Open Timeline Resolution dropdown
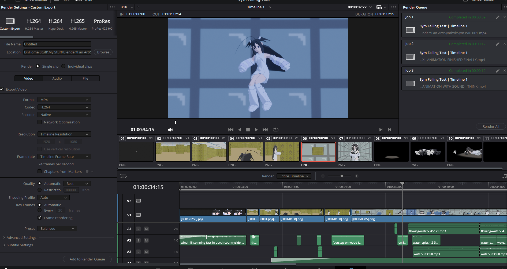The height and width of the screenshot is (269, 507). [x=64, y=134]
